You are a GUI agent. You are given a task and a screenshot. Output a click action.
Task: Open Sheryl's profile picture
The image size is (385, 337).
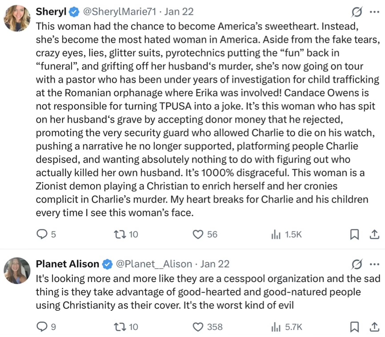click(x=17, y=18)
